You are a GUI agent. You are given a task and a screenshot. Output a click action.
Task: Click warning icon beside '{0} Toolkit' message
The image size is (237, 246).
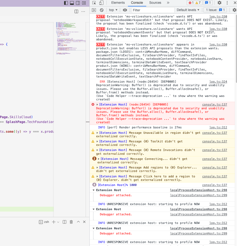[x=93, y=141]
